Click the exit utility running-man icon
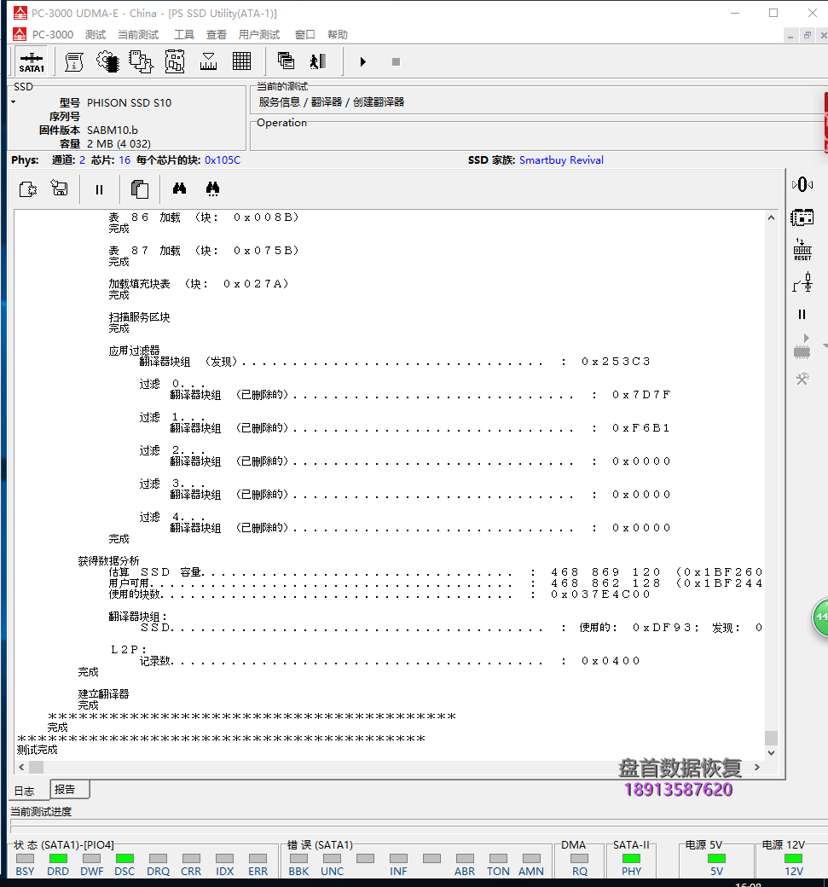 tap(318, 61)
